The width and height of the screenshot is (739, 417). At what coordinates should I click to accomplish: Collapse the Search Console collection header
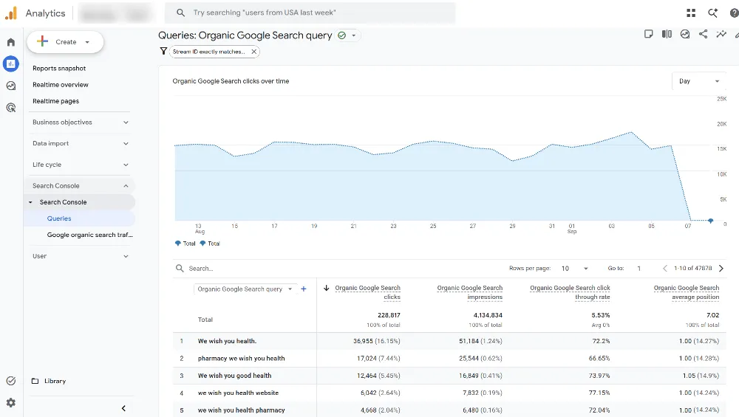[x=80, y=186]
